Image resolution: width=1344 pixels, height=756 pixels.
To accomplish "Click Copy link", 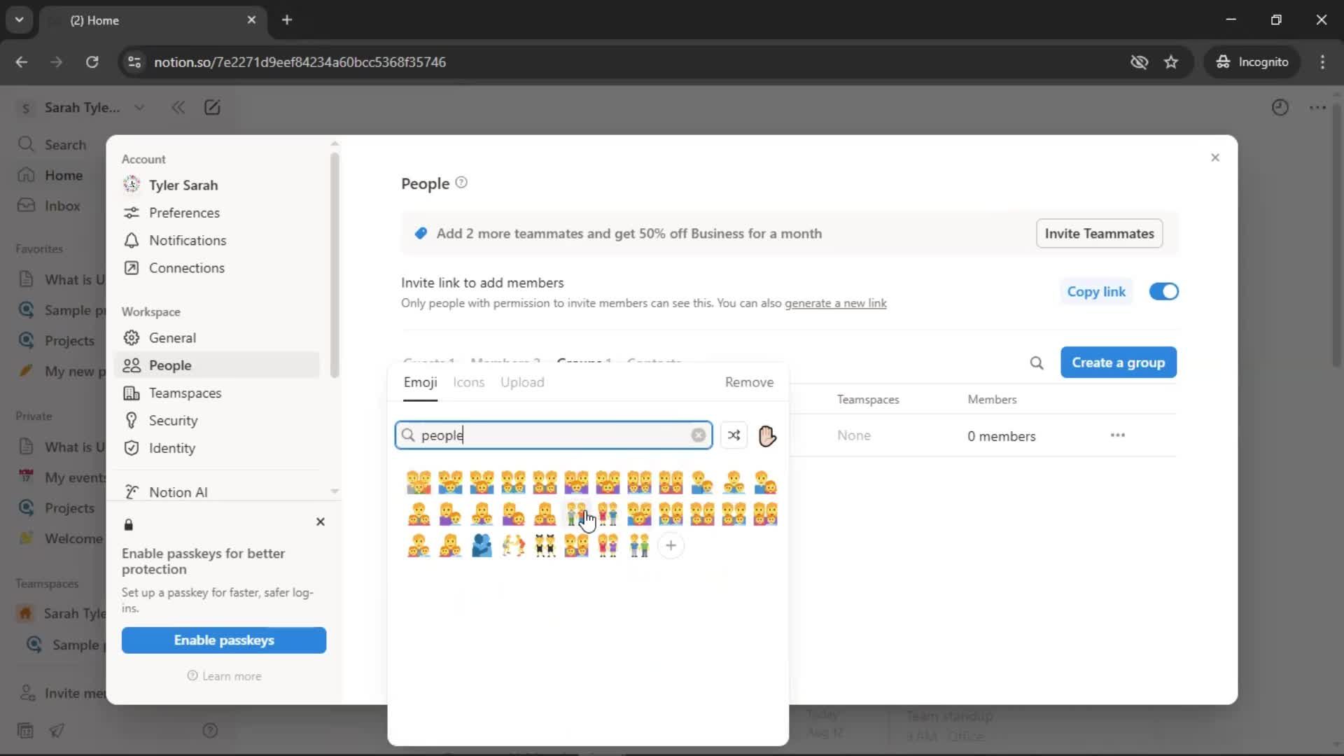I will (1096, 291).
